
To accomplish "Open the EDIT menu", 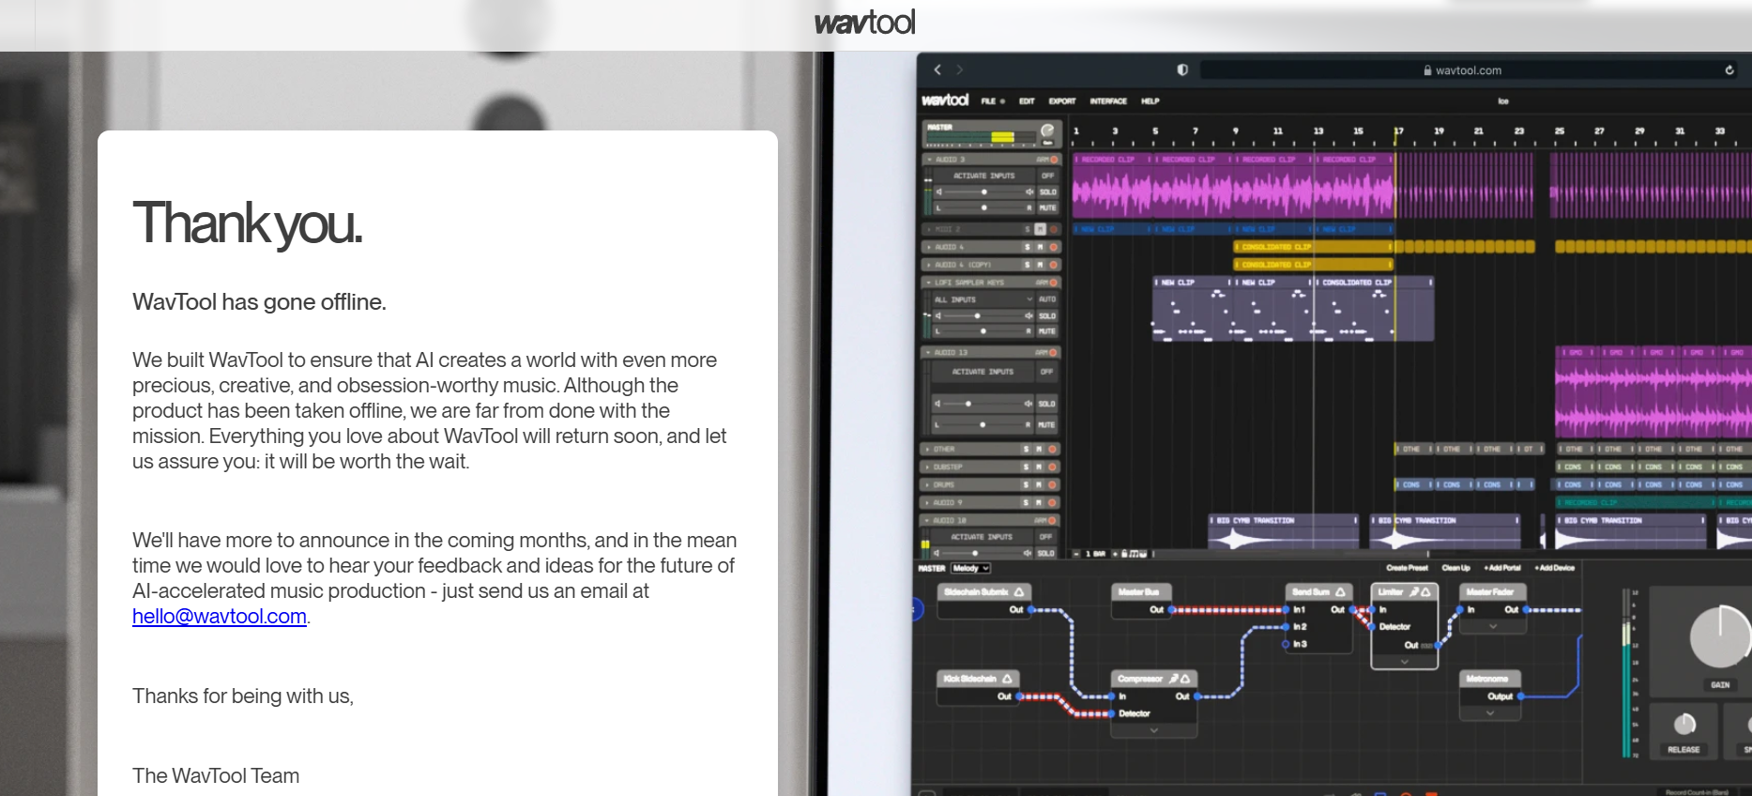I will 1027,100.
